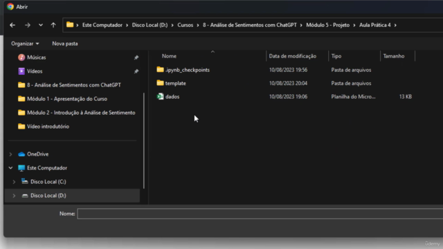Click the Chrome icon in the Abrir title bar
443x249 pixels.
coord(10,6)
